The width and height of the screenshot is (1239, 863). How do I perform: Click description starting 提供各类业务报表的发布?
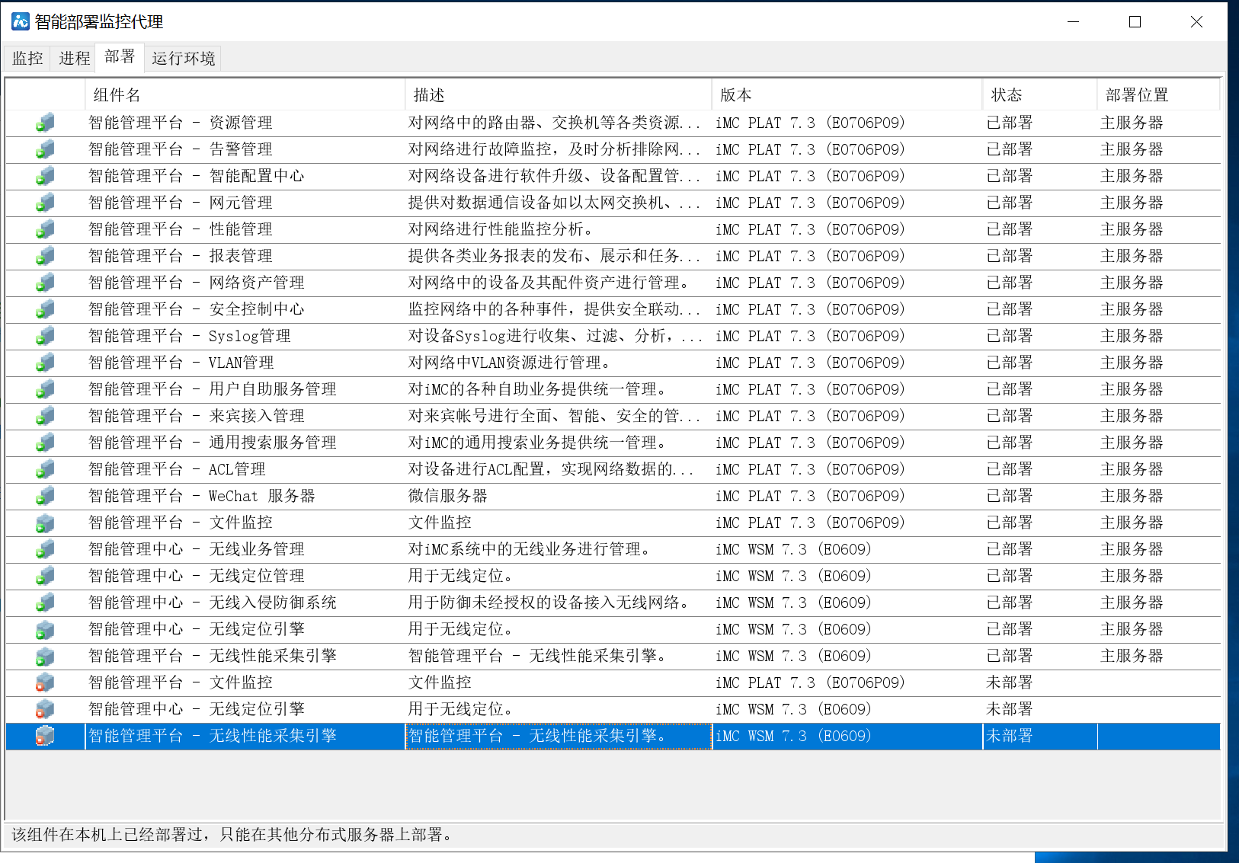pyautogui.click(x=555, y=256)
